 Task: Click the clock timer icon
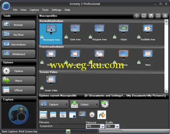click(x=92, y=115)
